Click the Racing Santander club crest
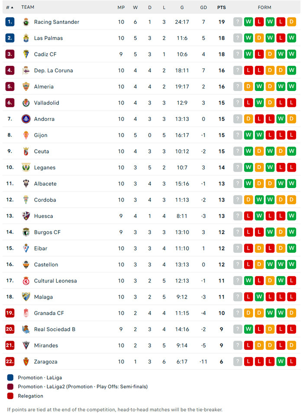 26,22
